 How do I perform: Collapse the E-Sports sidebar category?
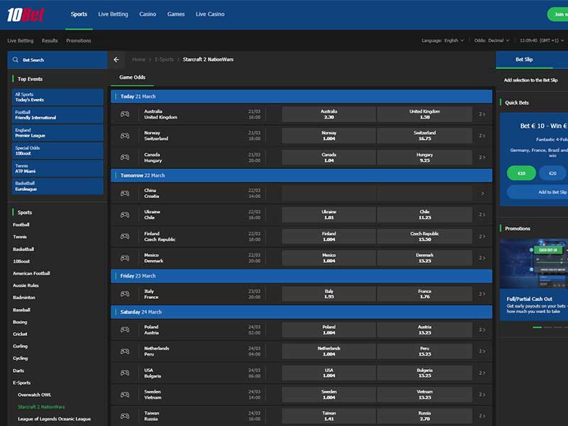(22, 383)
